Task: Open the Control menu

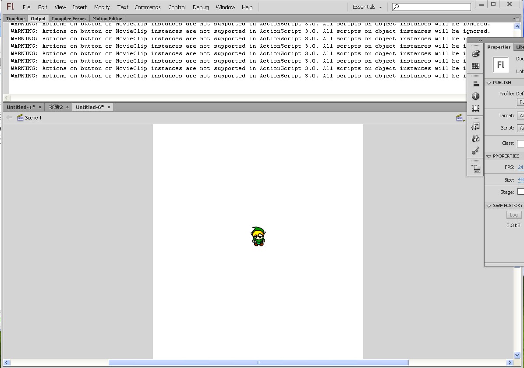Action: click(177, 7)
